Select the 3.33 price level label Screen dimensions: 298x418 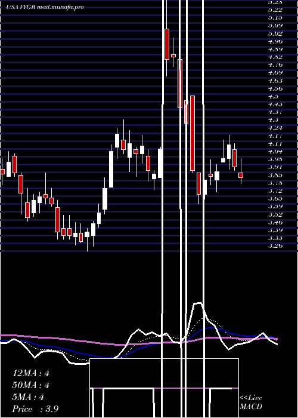(275, 238)
